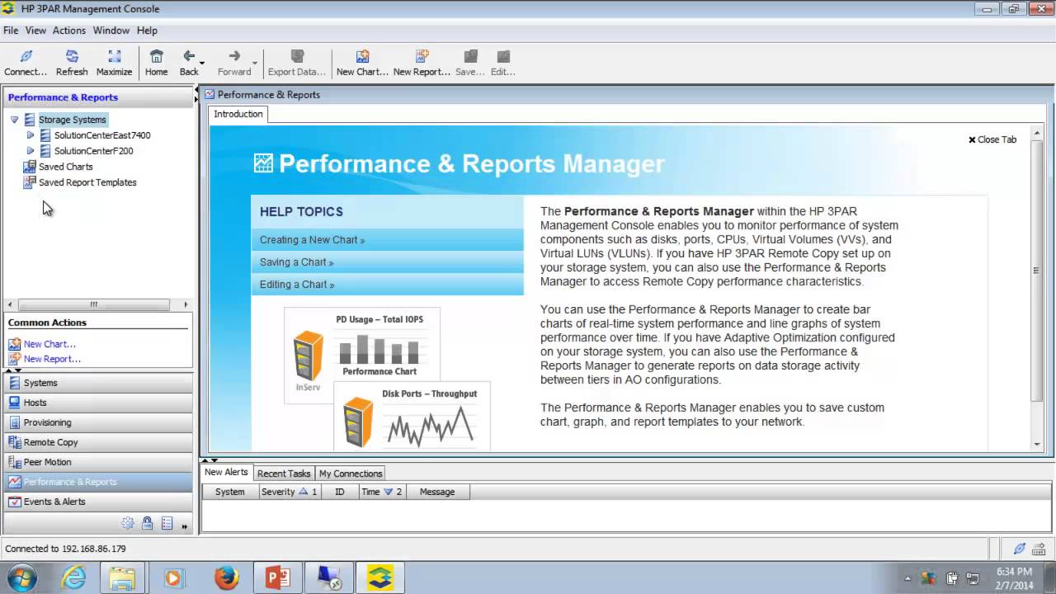Open Saving a Chart help topic
This screenshot has height=594, width=1056.
point(387,262)
